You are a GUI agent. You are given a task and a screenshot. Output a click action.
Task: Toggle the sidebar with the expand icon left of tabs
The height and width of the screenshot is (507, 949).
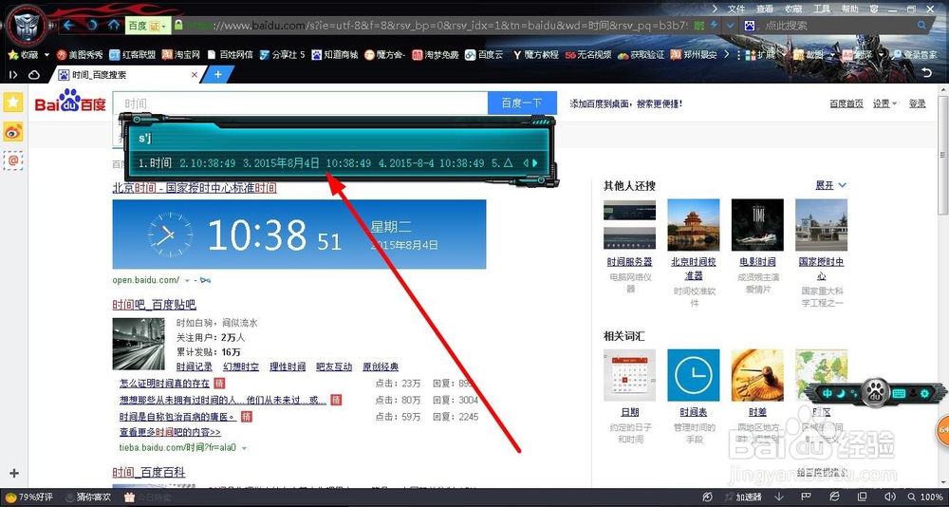point(13,74)
